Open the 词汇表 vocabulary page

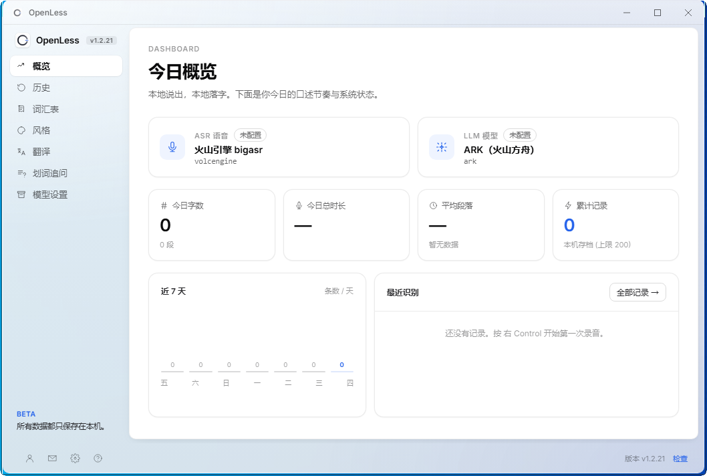66,109
